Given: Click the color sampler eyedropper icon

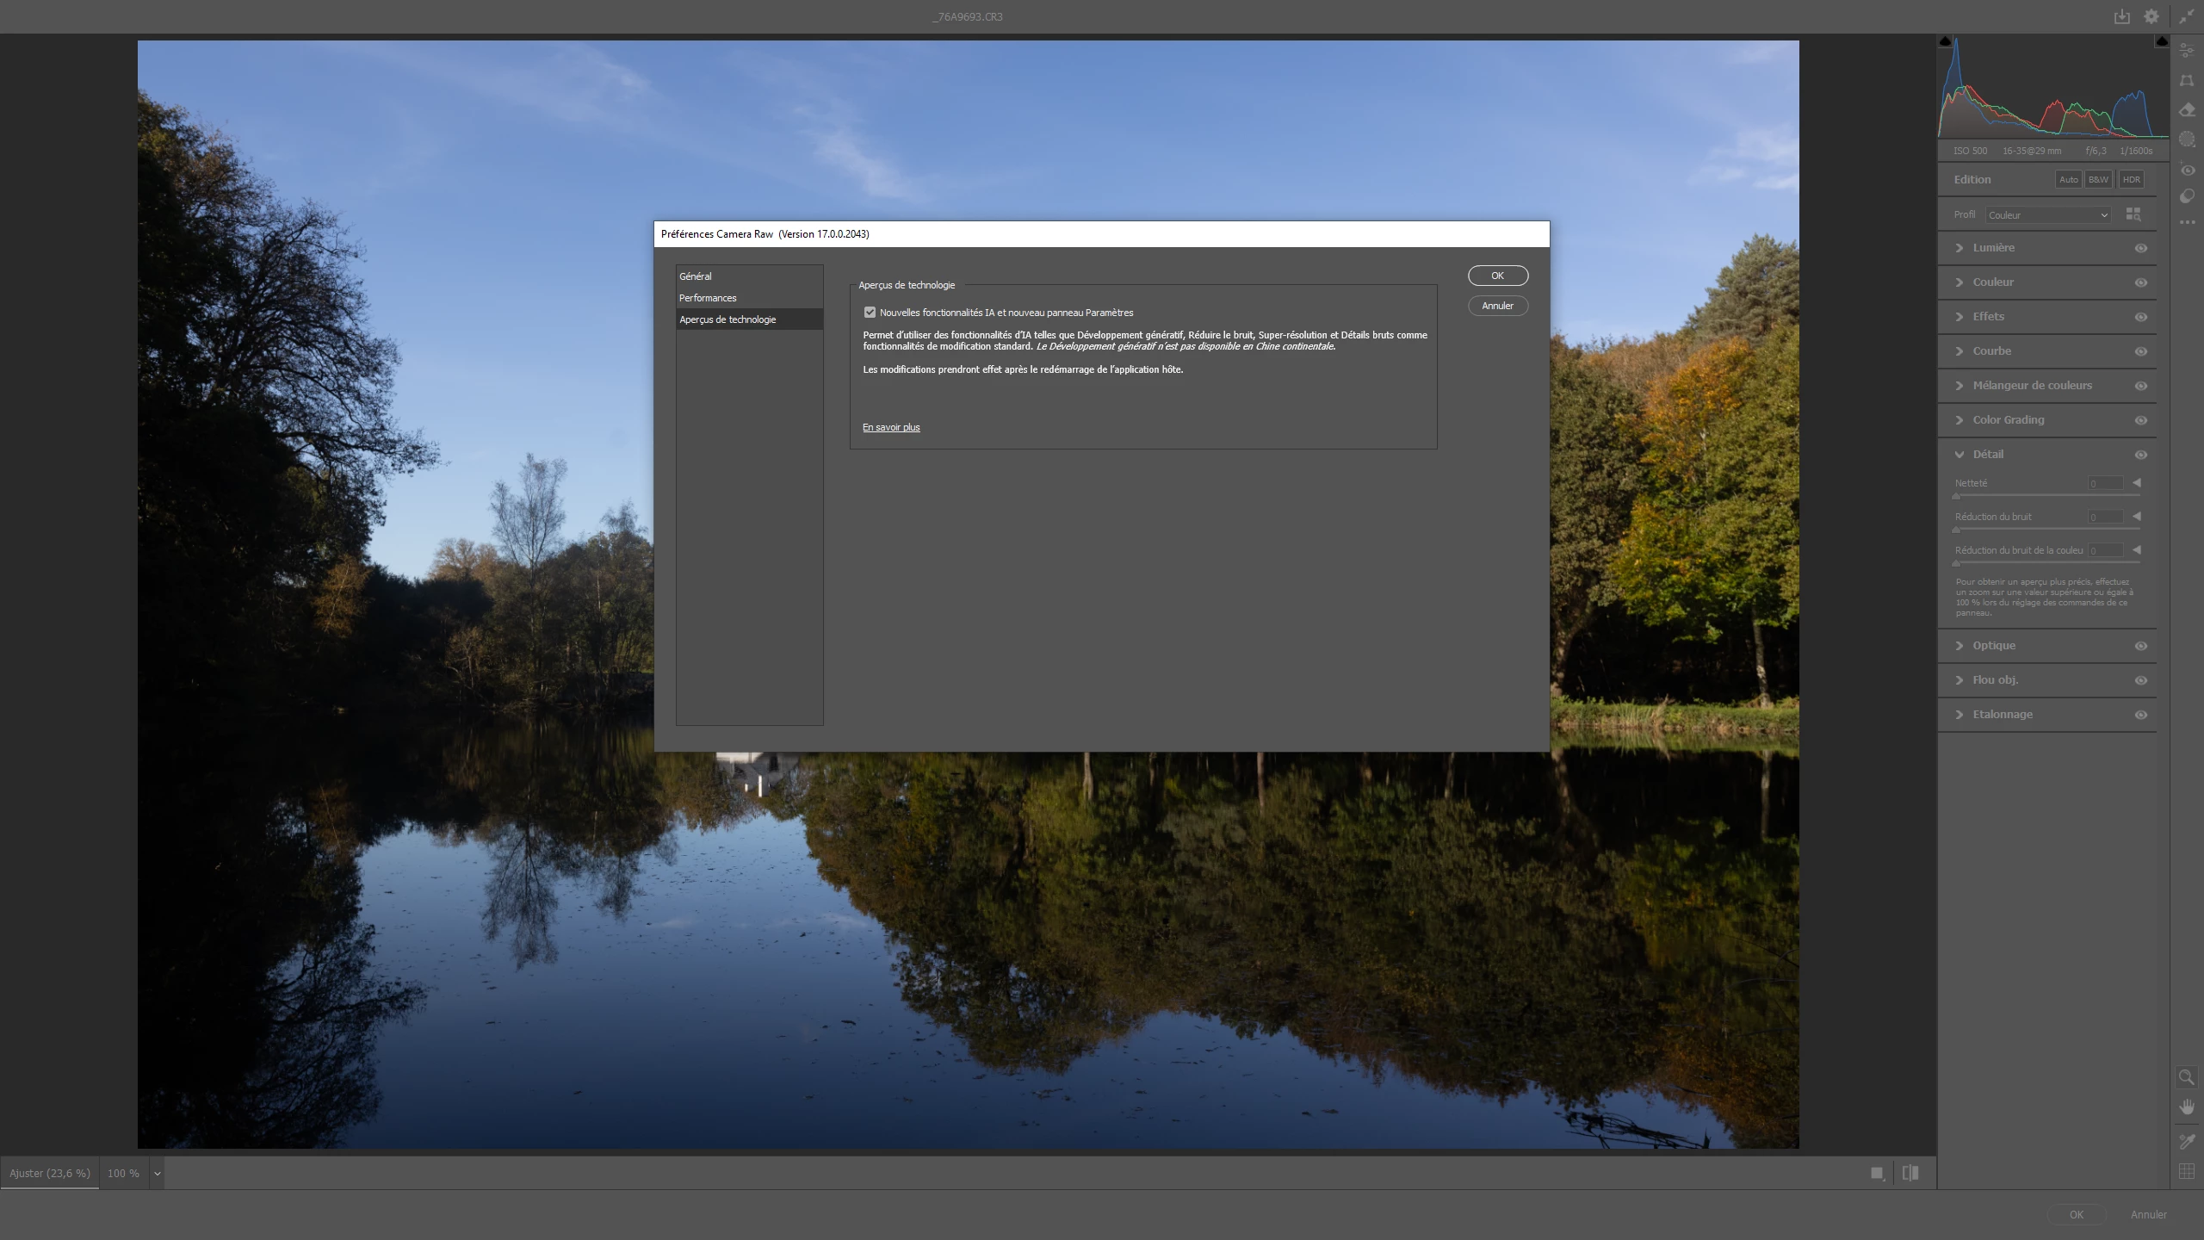Looking at the screenshot, I should (x=2187, y=1142).
